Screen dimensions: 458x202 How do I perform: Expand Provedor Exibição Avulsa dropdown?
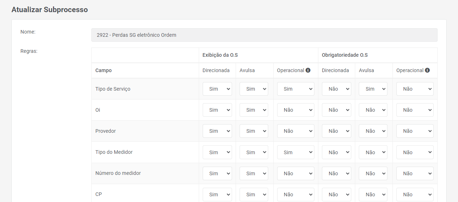(254, 131)
